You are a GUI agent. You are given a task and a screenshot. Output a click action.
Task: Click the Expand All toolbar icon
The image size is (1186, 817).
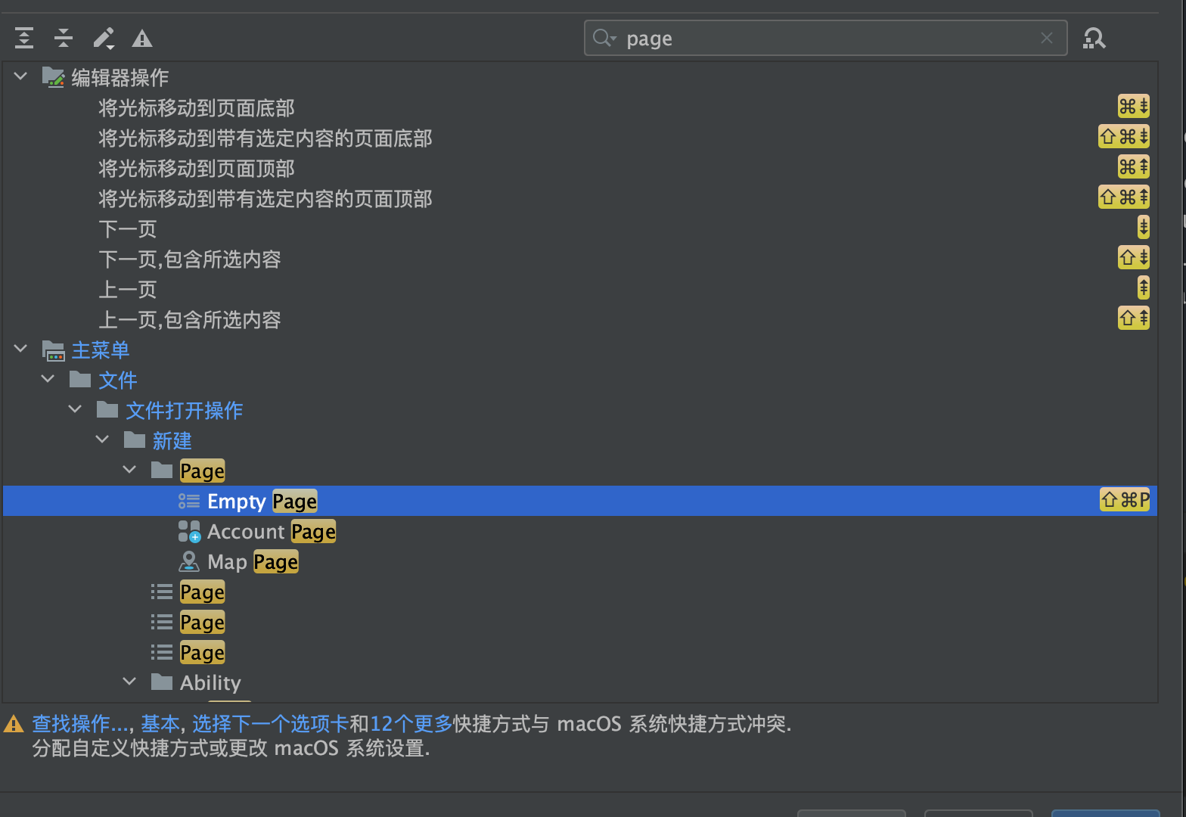pyautogui.click(x=24, y=38)
